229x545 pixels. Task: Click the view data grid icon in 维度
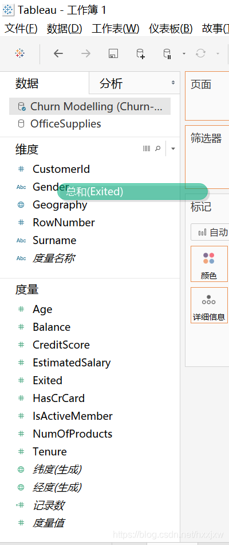147,149
